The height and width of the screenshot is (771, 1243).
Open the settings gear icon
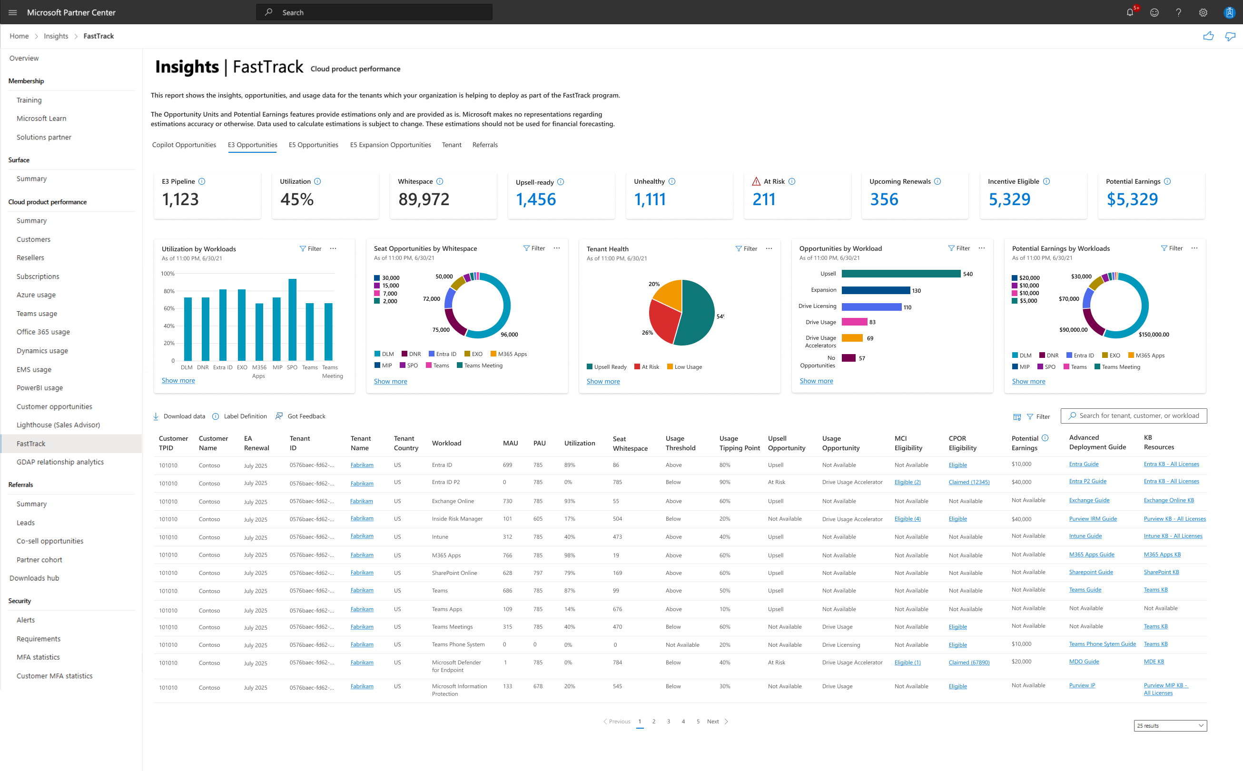[x=1203, y=12]
